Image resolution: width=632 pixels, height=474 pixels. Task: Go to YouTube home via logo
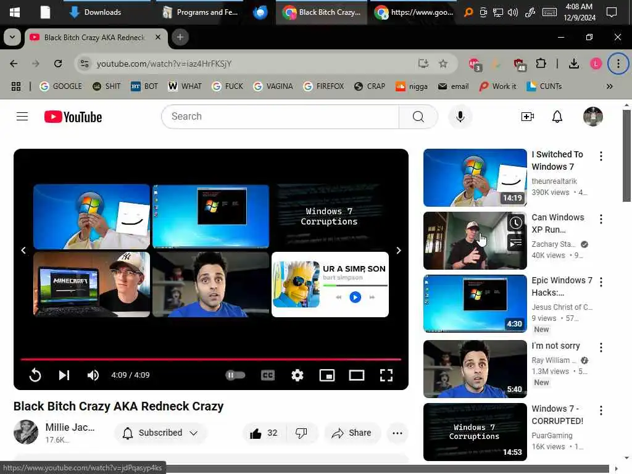(73, 117)
